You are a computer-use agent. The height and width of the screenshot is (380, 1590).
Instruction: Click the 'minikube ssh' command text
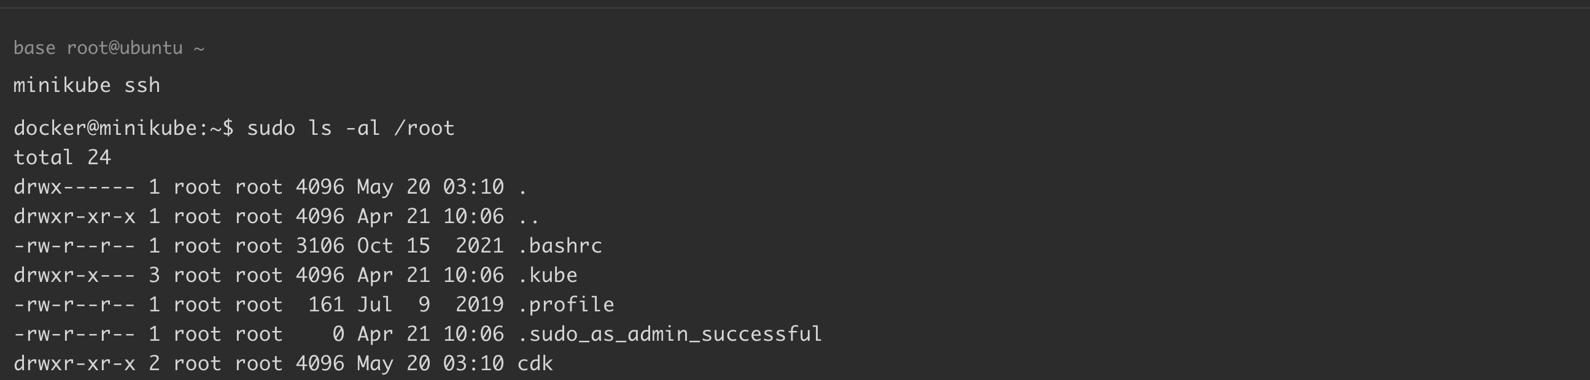pos(87,85)
